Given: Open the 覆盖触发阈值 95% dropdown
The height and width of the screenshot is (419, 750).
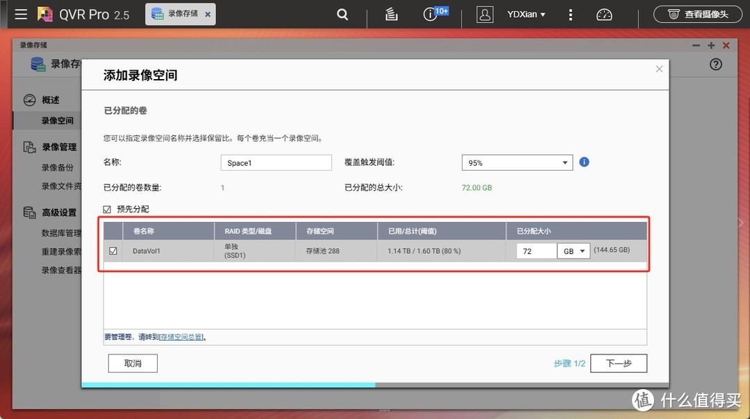Looking at the screenshot, I should (x=517, y=162).
